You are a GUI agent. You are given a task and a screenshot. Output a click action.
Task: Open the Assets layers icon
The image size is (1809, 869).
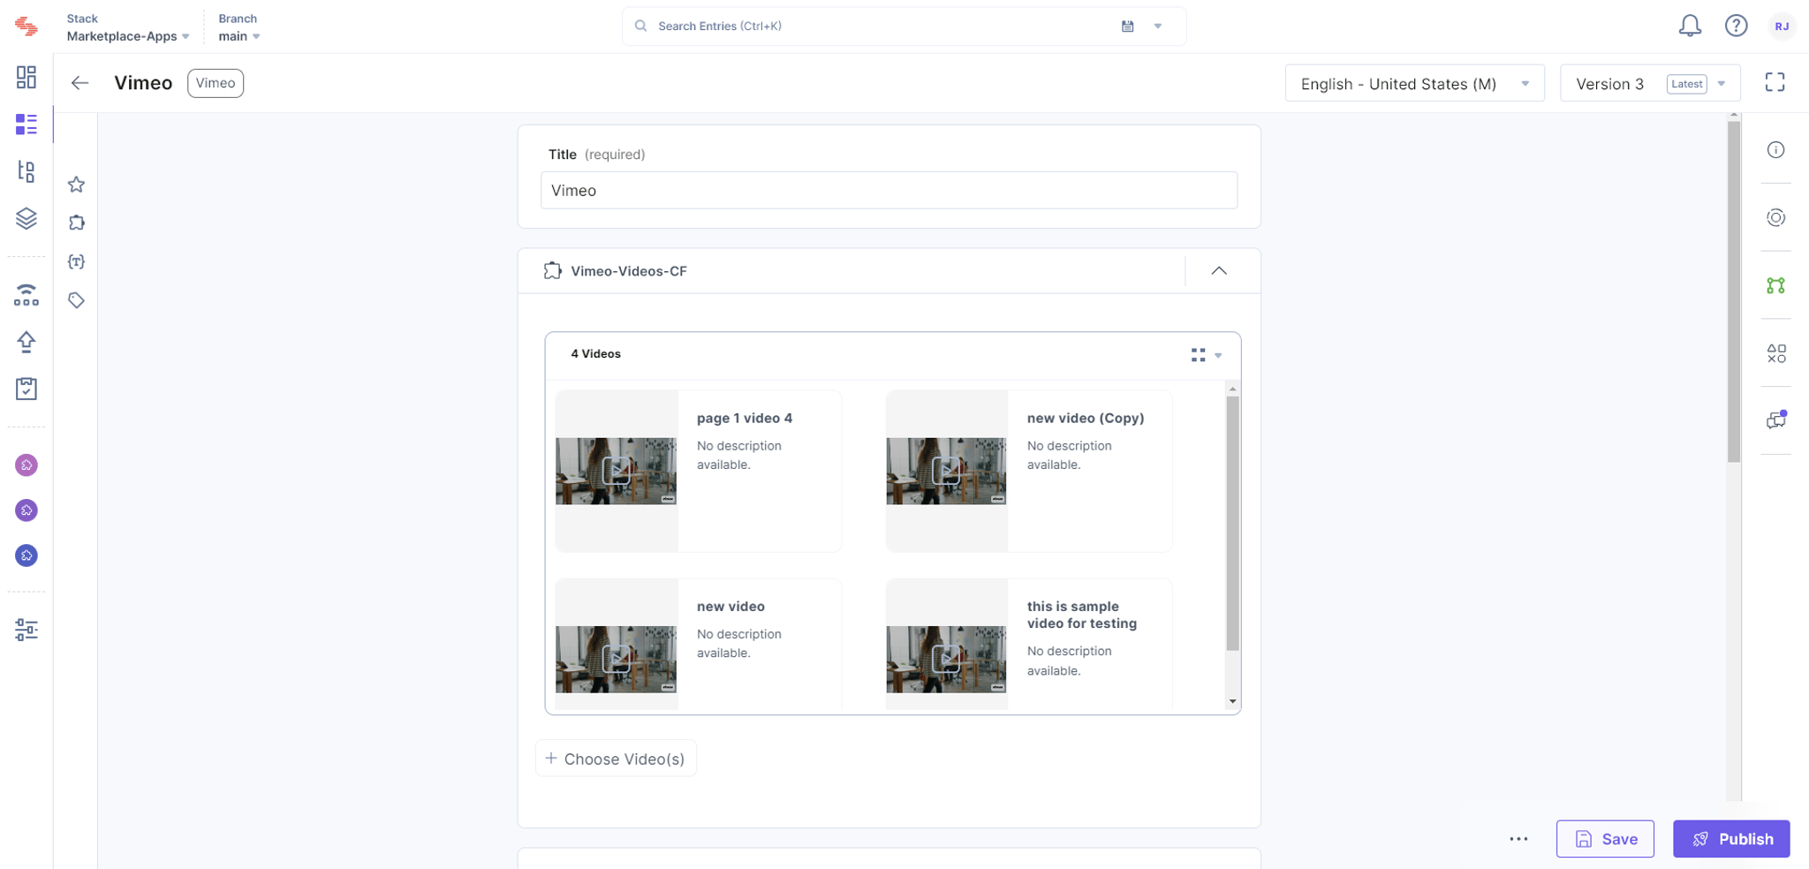(26, 218)
